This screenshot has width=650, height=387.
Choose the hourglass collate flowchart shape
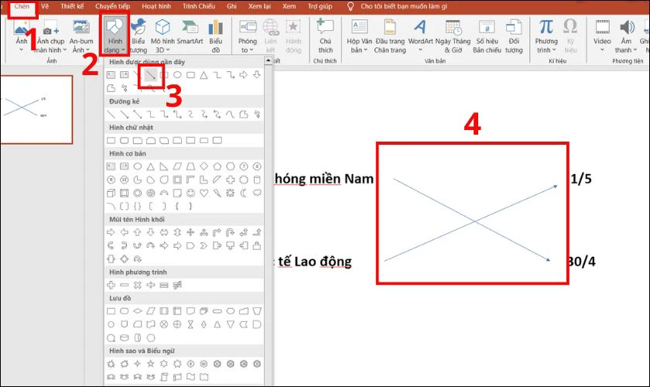[190, 324]
